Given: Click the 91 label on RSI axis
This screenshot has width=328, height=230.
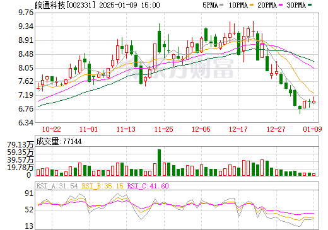Looking at the screenshot, I should [29, 193].
